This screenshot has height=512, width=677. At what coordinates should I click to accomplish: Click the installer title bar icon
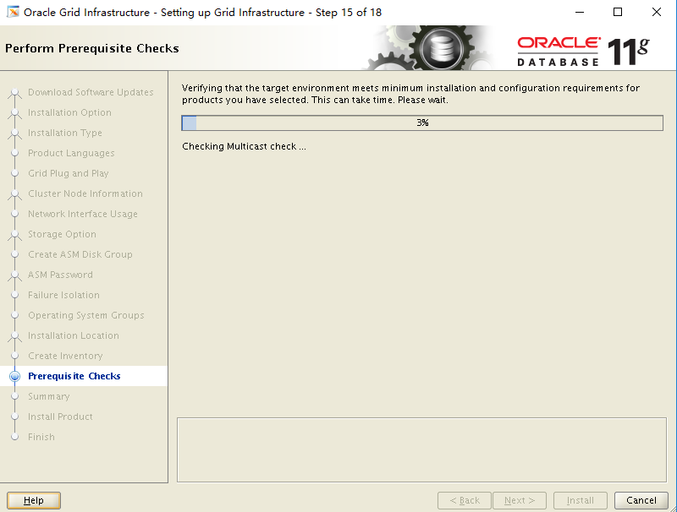coord(13,12)
